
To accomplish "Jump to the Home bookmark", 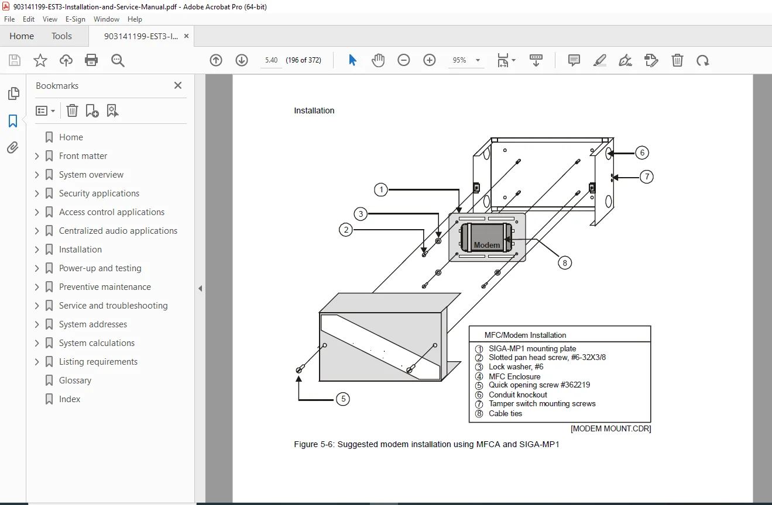I will pos(71,137).
